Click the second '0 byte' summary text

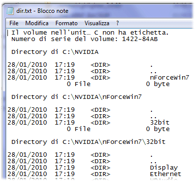click(x=158, y=129)
